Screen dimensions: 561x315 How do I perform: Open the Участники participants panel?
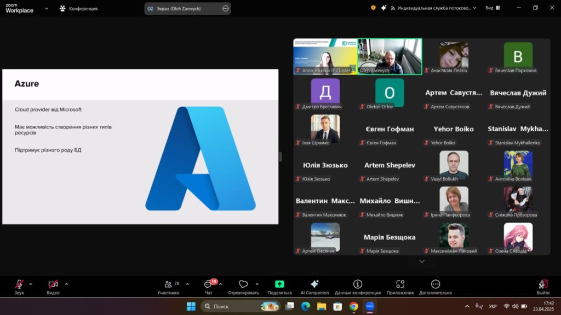(168, 287)
